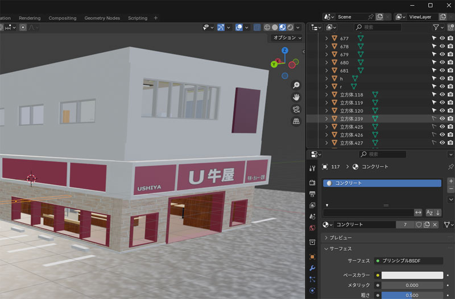Image resolution: width=455 pixels, height=299 pixels.
Task: Select the コンクリート material slot
Action: pyautogui.click(x=382, y=183)
